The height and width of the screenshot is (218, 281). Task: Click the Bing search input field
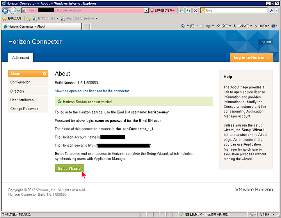[x=236, y=11]
